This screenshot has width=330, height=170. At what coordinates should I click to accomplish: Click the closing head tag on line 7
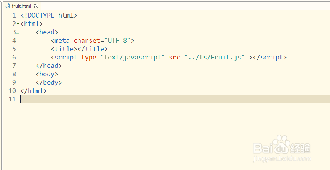pos(49,66)
